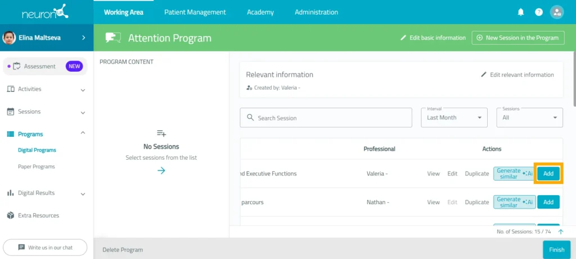The height and width of the screenshot is (259, 576).
Task: Open the help question mark icon
Action: click(538, 12)
